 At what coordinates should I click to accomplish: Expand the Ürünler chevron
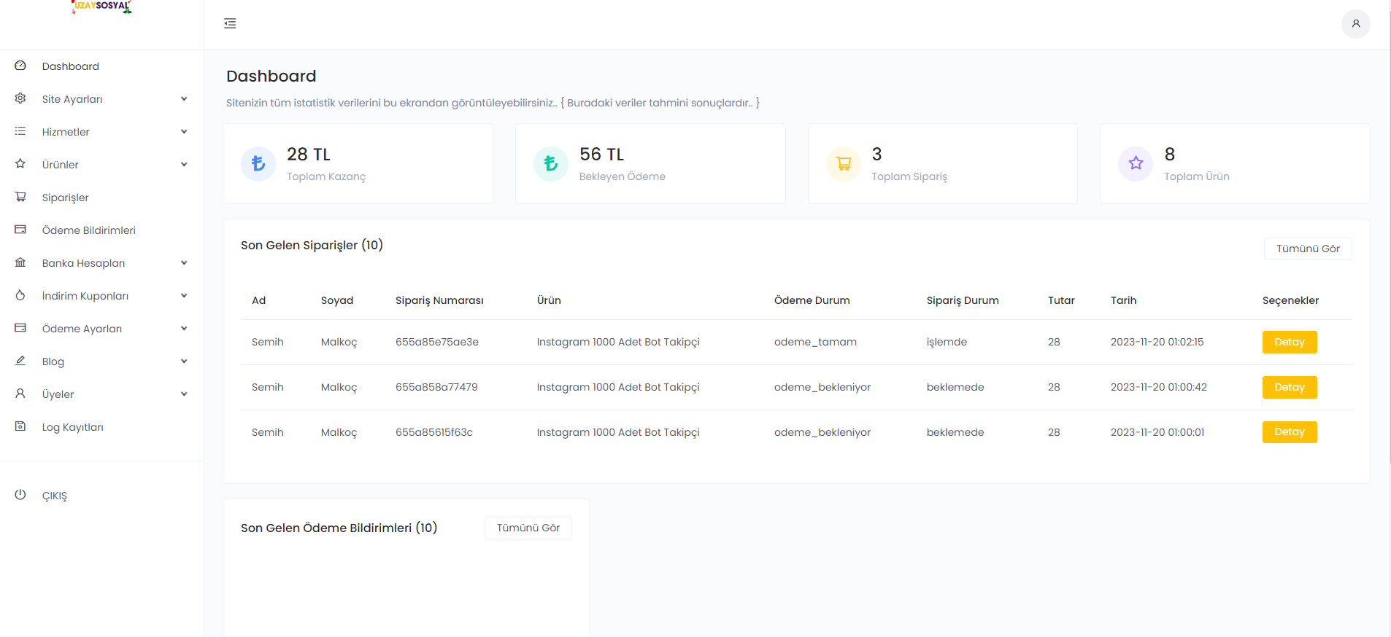click(x=184, y=165)
